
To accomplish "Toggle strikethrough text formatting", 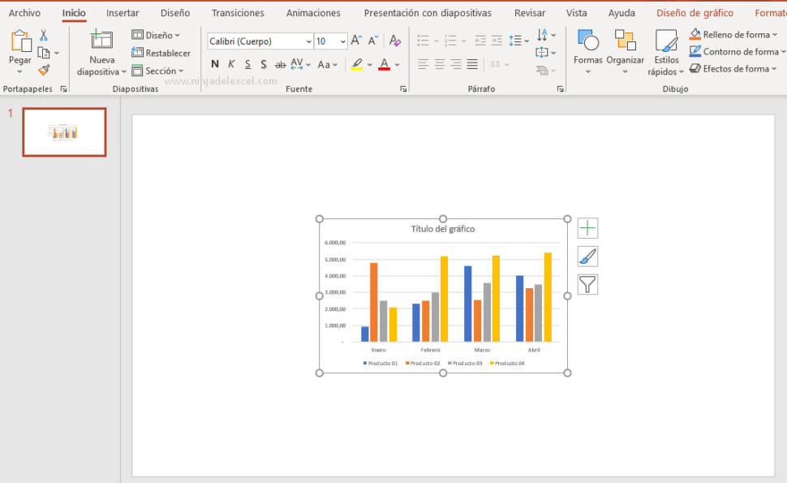I will (x=281, y=64).
